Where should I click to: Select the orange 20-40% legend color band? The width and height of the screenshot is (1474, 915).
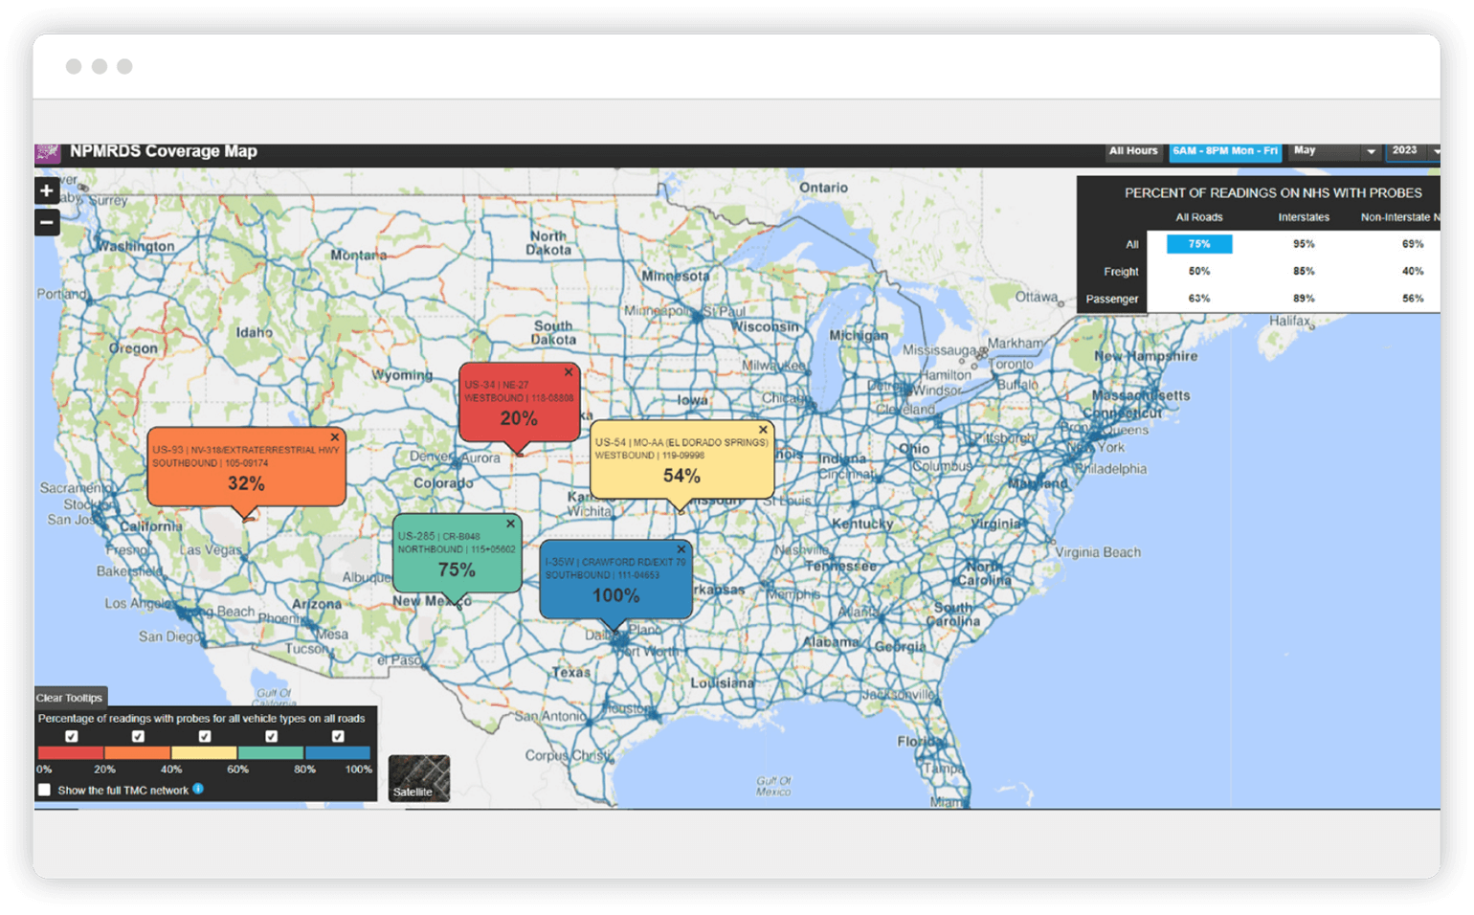coord(137,752)
